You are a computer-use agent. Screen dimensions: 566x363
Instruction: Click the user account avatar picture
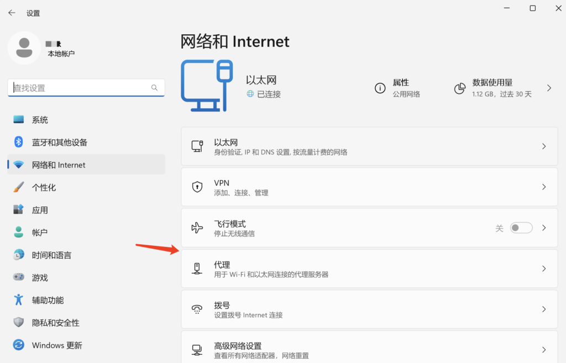click(x=24, y=48)
